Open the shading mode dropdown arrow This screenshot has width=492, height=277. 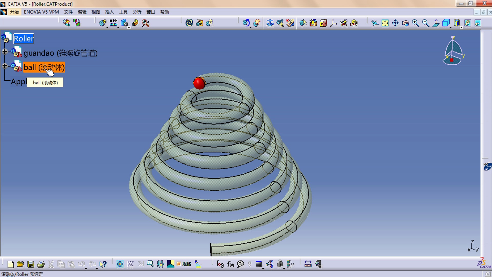(461, 27)
